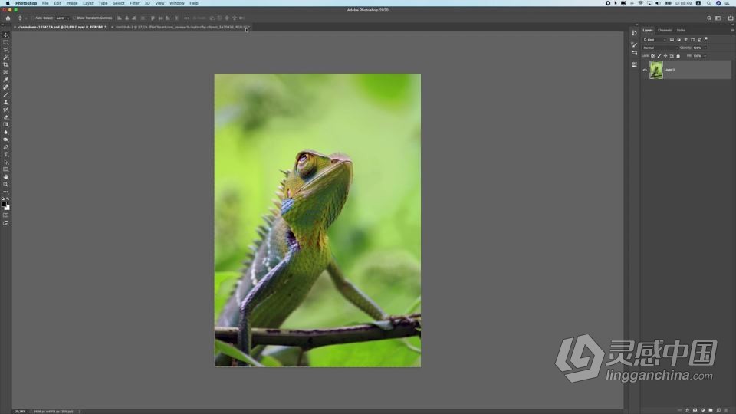The image size is (736, 414).
Task: Select the Eyedropper tool
Action: (5, 80)
